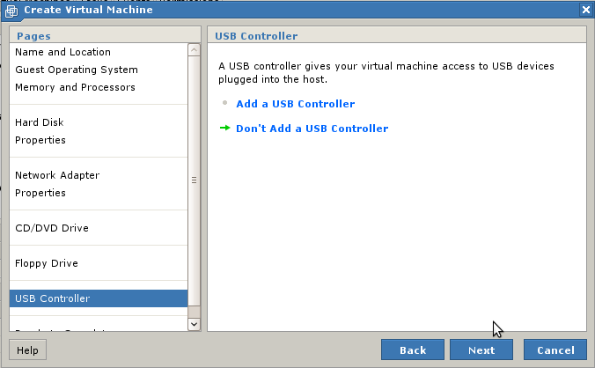Viewport: 595px width, 368px height.
Task: Choose Don't Add a USB Controller
Action: (x=312, y=129)
